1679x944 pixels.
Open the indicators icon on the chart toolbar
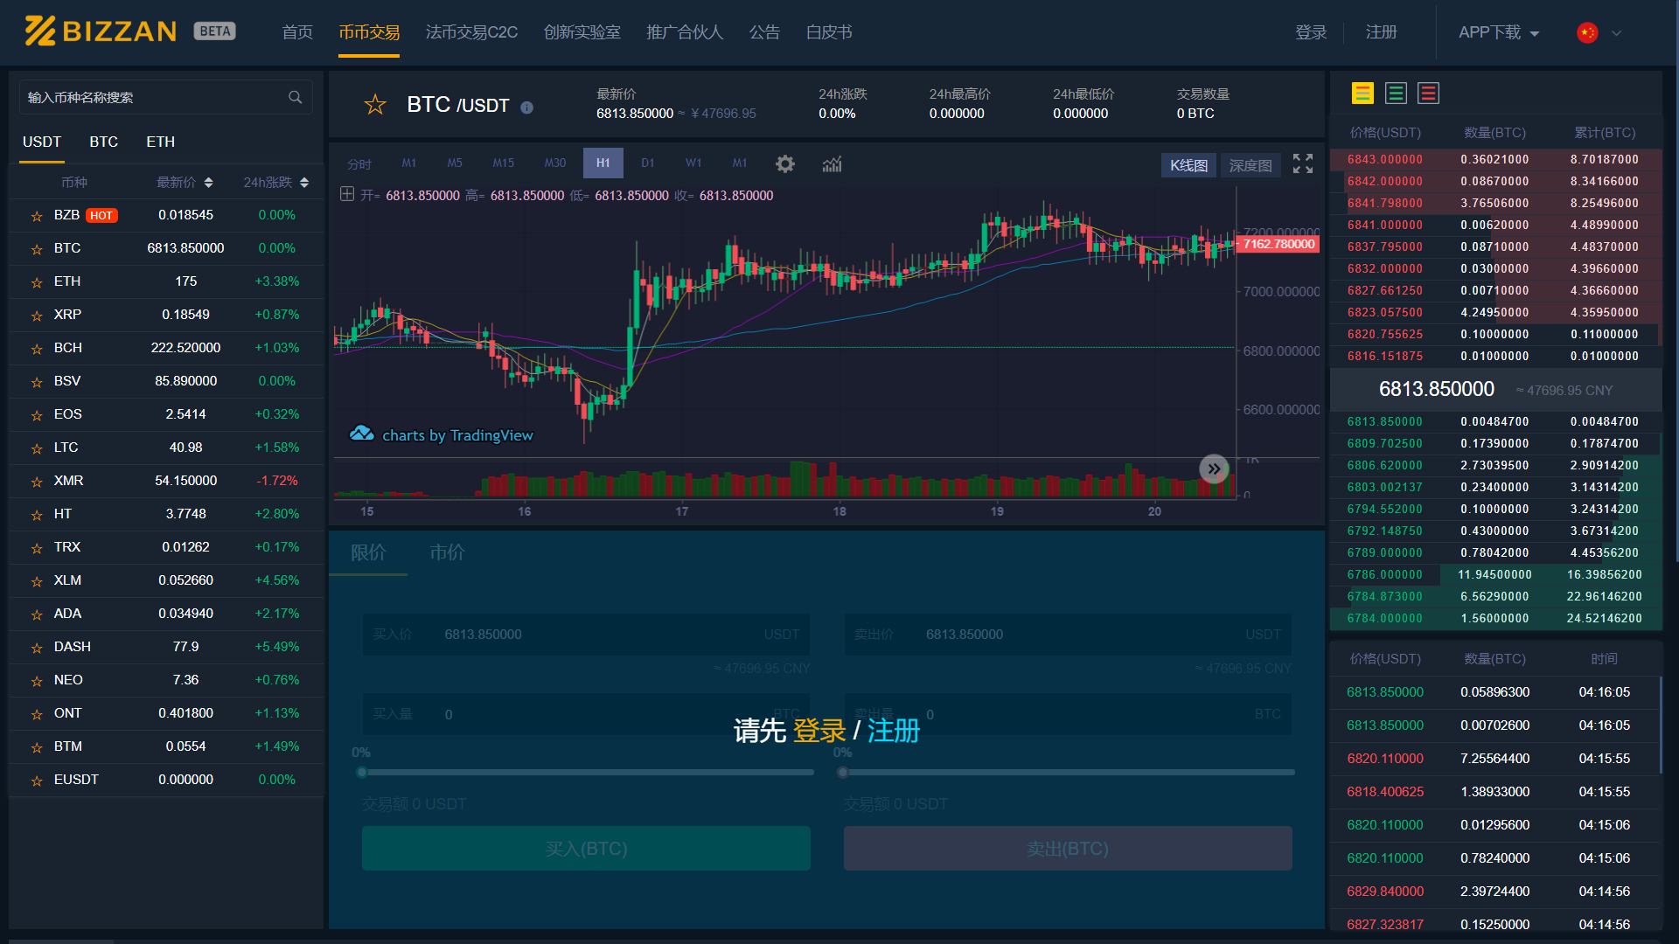click(x=831, y=163)
